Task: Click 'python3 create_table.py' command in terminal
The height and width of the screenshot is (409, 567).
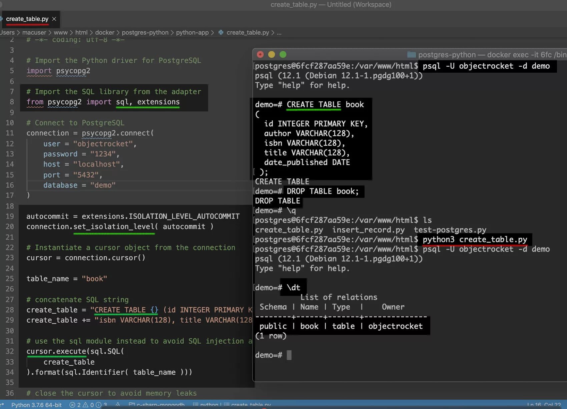Action: click(x=475, y=240)
